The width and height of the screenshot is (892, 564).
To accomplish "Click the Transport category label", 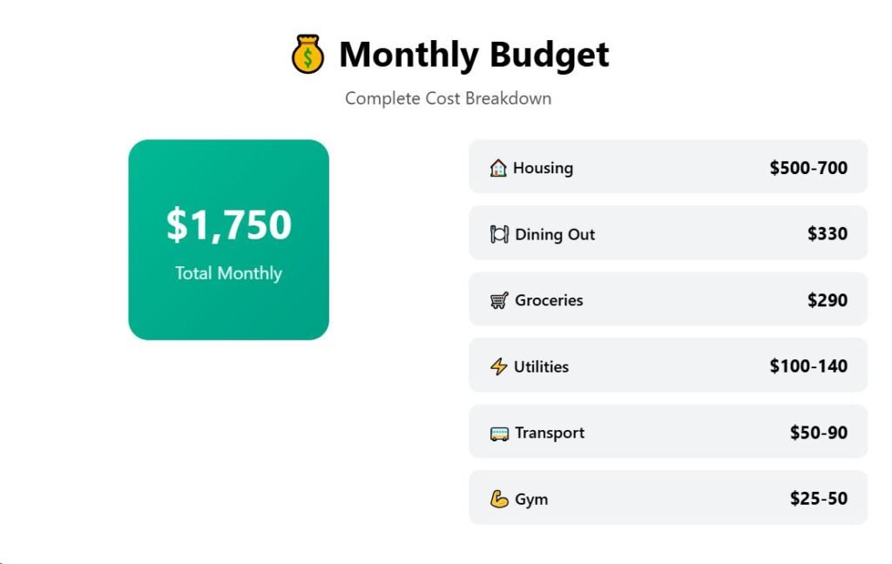I will point(550,433).
